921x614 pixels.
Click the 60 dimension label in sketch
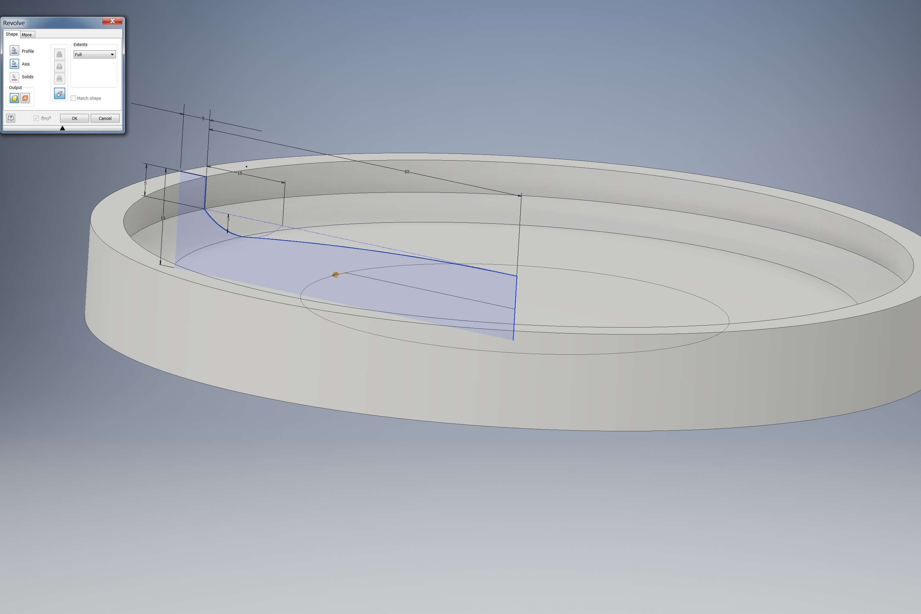[x=406, y=172]
